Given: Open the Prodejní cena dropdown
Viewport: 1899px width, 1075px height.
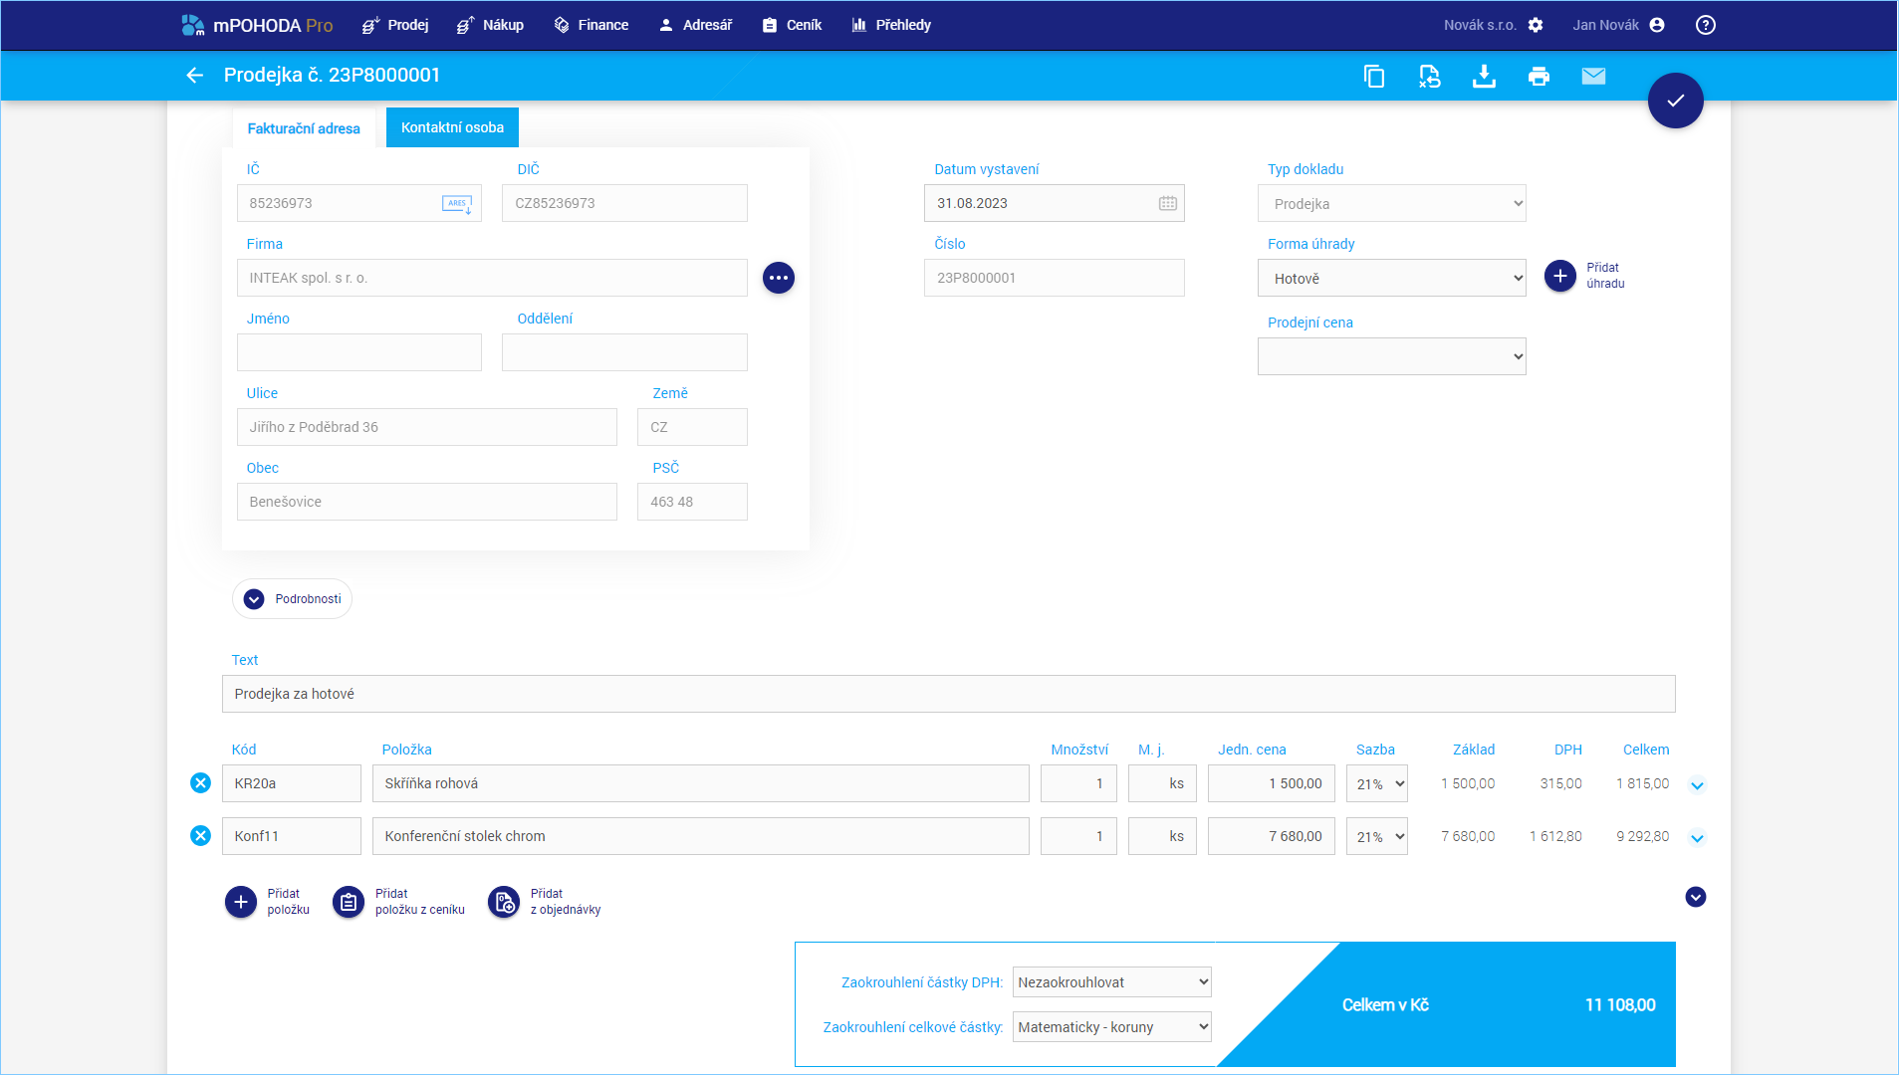Looking at the screenshot, I should tap(1391, 356).
